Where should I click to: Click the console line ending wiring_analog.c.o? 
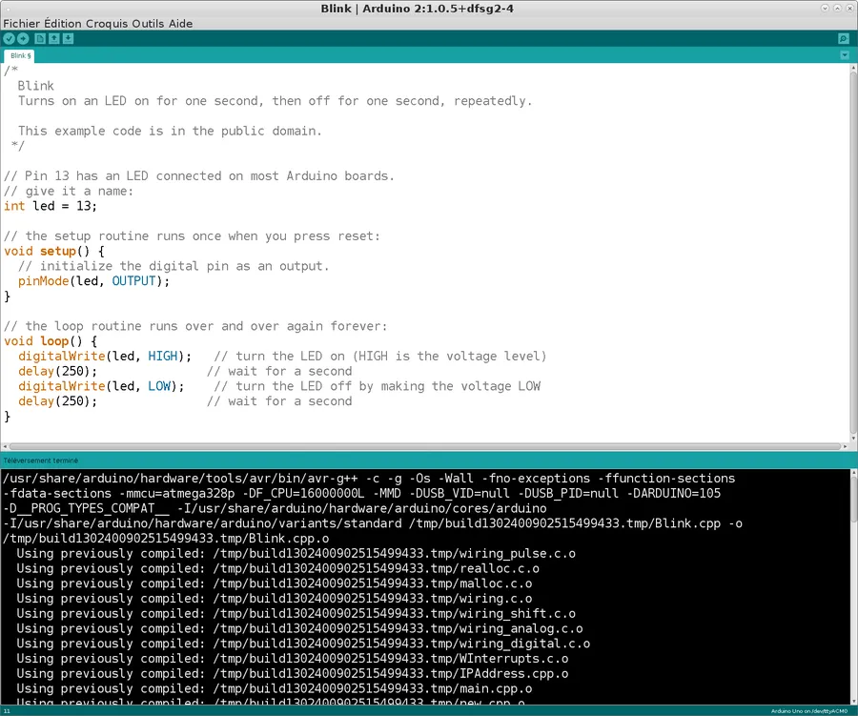299,628
